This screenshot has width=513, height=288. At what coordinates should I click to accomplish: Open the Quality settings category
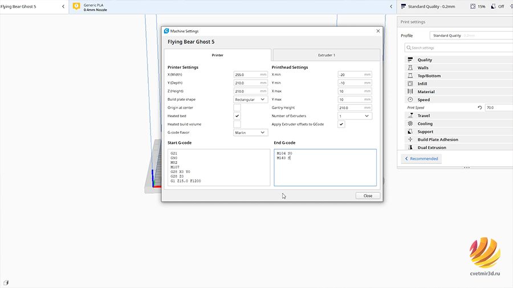(458, 60)
